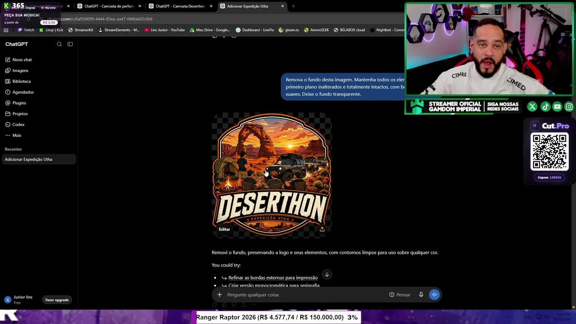This screenshot has width=576, height=324.
Task: Open the Nightbot bookmark
Action: tap(387, 30)
